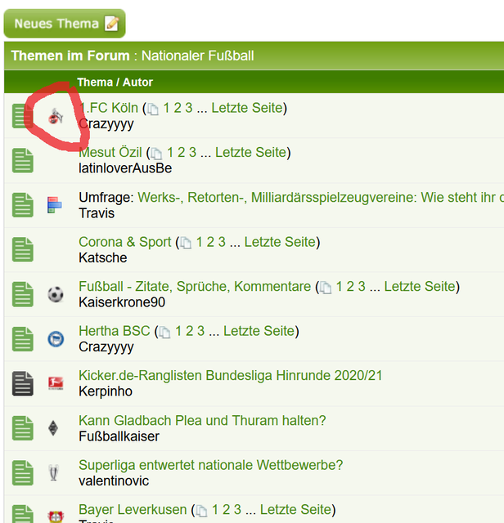Click the 1.FC Köln club logo icon

(56, 116)
